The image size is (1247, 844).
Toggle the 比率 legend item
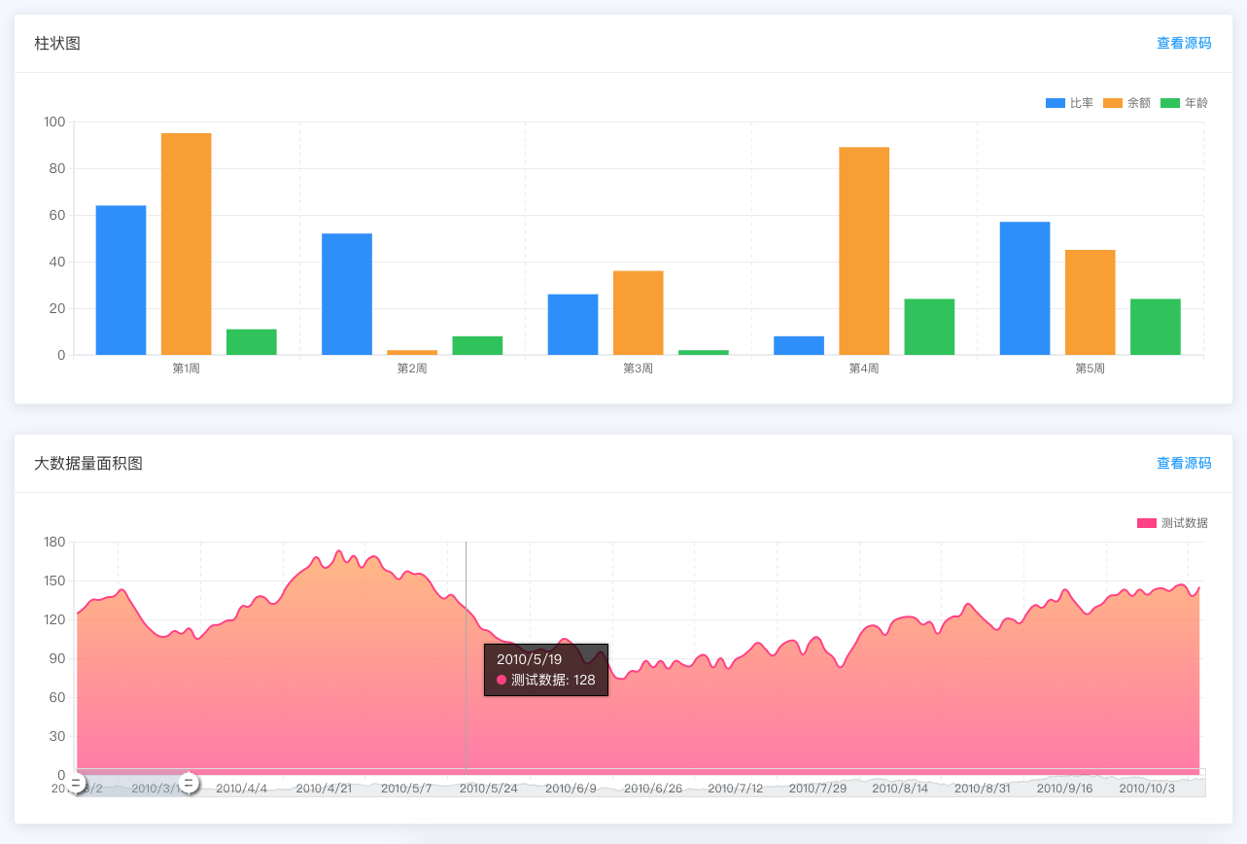(1069, 103)
